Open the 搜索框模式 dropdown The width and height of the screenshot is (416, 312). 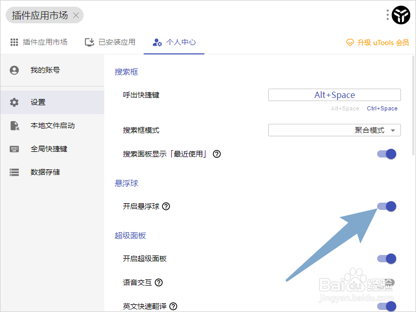(x=334, y=130)
